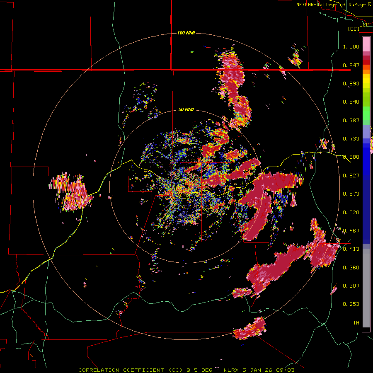Click the 100 NMI range ring label
Image resolution: width=373 pixels, height=373 pixels.
[x=186, y=33]
